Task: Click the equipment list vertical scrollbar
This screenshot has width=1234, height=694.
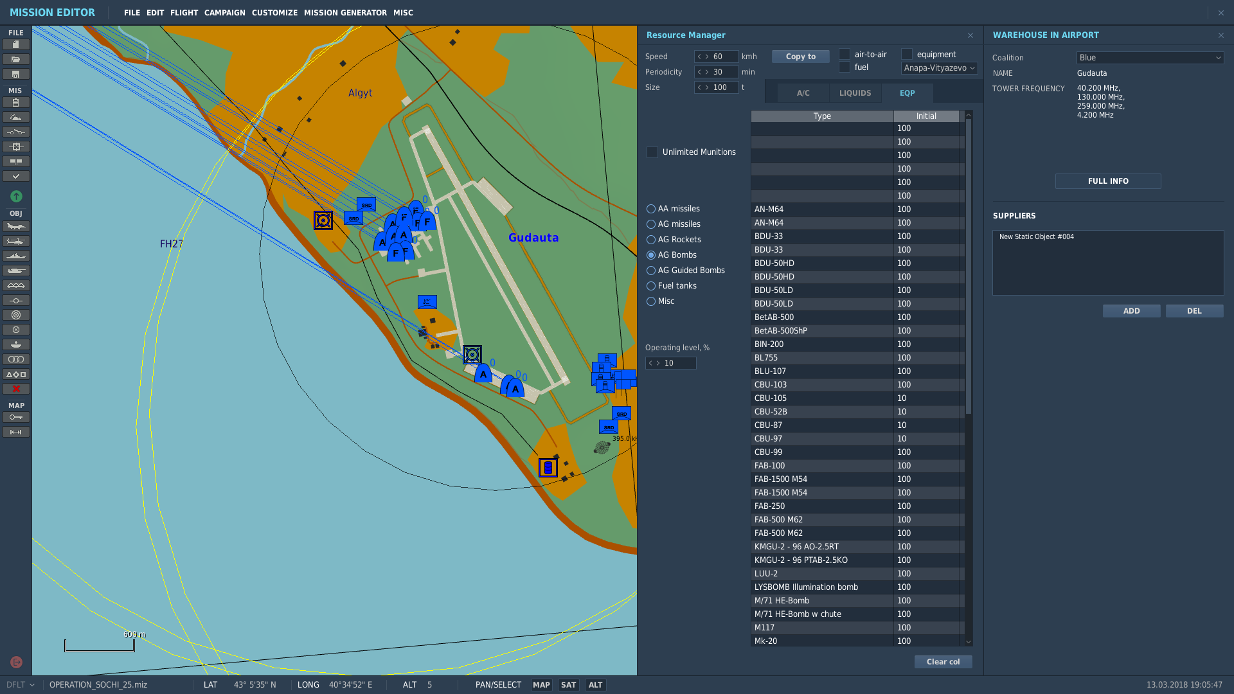Action: [969, 378]
